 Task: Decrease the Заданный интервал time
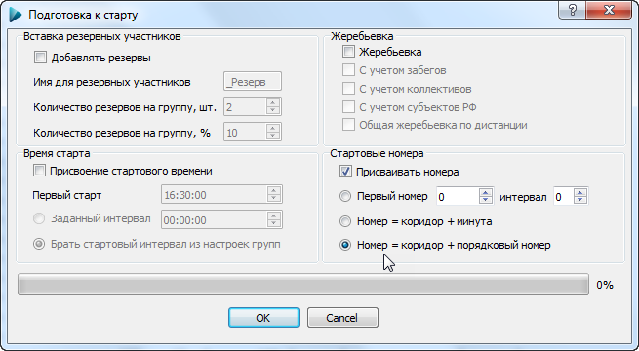[x=274, y=223]
